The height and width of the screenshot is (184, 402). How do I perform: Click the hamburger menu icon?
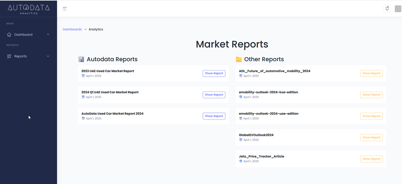click(65, 9)
